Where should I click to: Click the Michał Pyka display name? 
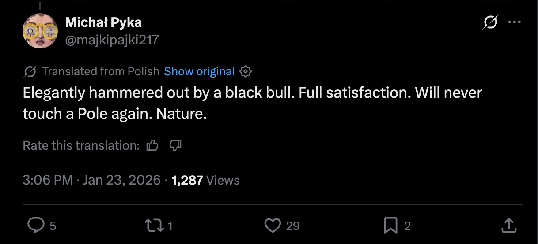coord(103,22)
